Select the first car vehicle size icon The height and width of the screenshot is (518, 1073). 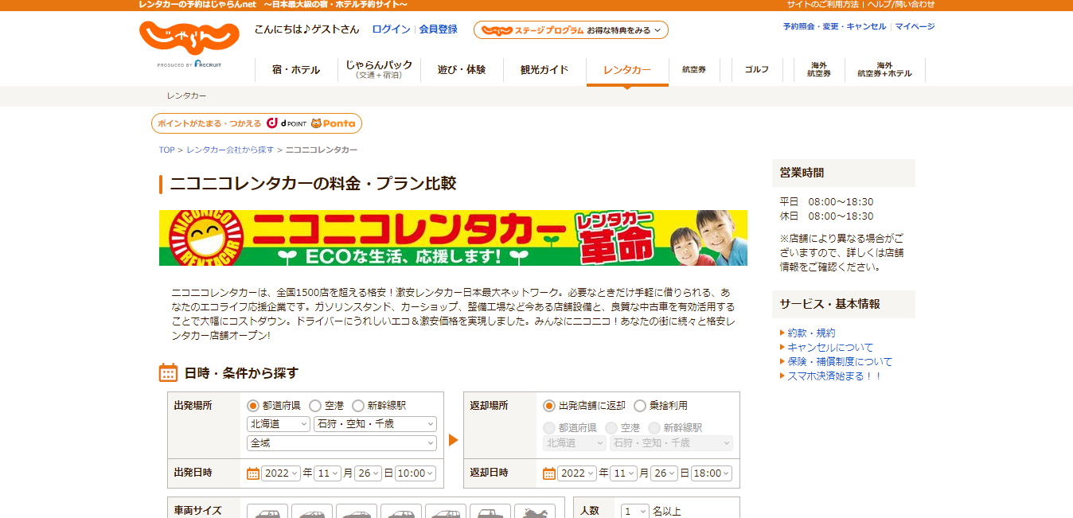pyautogui.click(x=267, y=512)
